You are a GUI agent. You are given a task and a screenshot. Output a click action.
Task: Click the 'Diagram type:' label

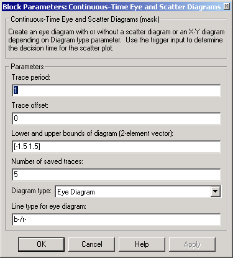(x=31, y=191)
